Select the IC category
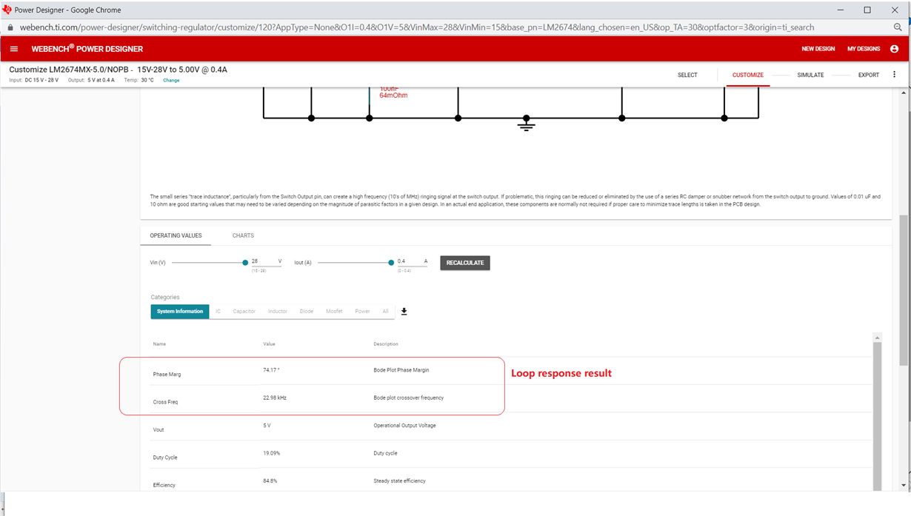The width and height of the screenshot is (911, 516). coord(218,312)
